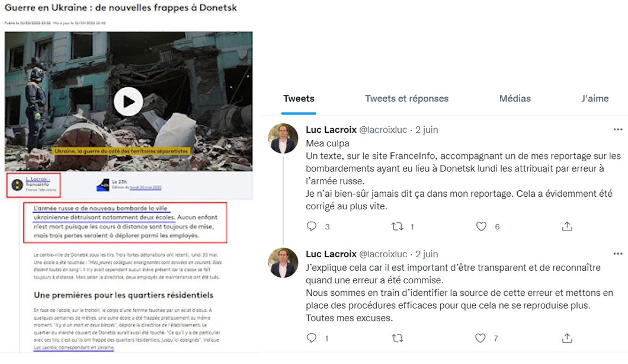Share the Mea culpa tweet

point(567,226)
